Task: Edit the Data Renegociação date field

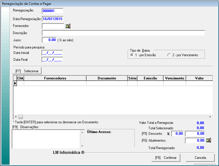Action: click(52, 19)
